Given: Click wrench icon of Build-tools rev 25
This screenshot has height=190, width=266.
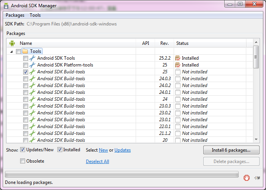Looking at the screenshot, I should point(32,72).
